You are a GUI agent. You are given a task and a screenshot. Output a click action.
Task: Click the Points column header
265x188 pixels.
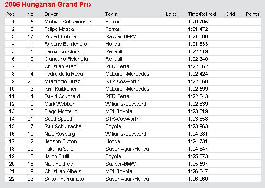point(253,14)
